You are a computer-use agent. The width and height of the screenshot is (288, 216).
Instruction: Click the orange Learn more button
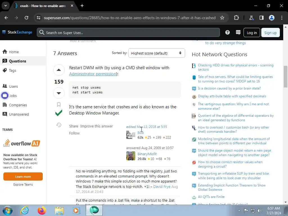(x=23, y=177)
